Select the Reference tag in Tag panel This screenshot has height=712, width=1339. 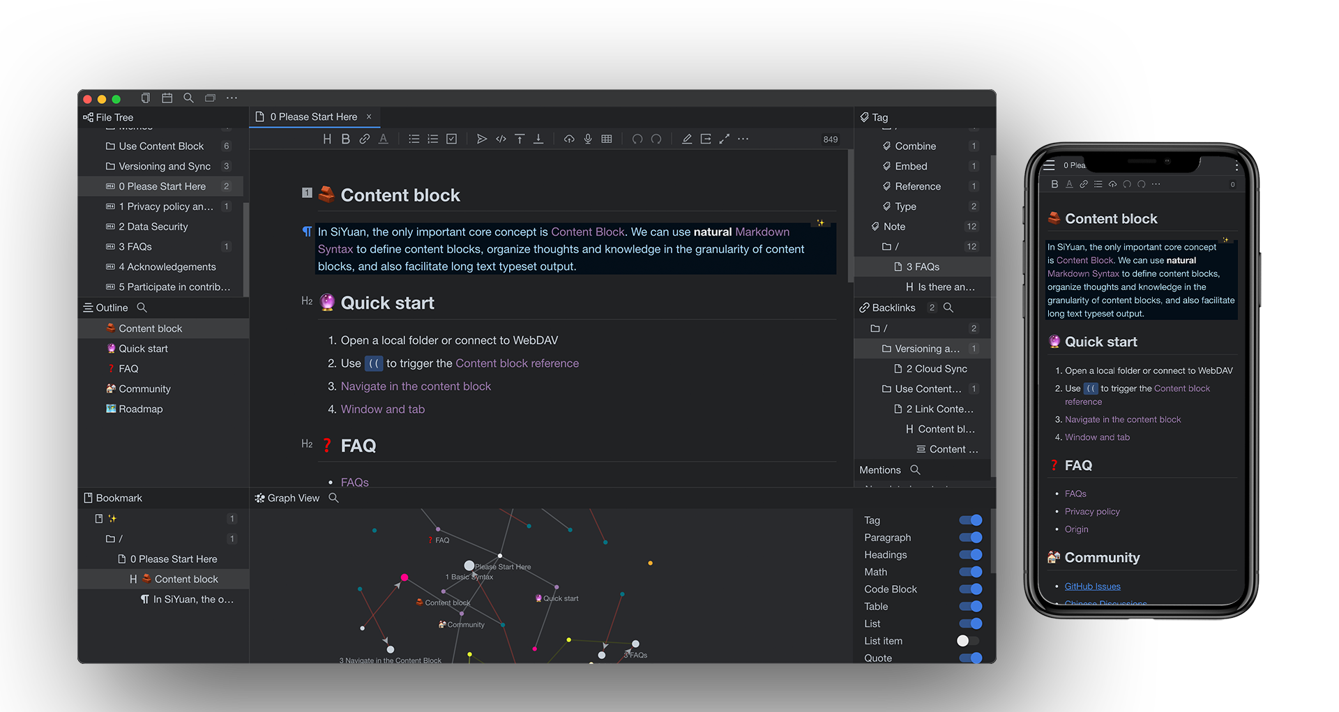point(922,186)
